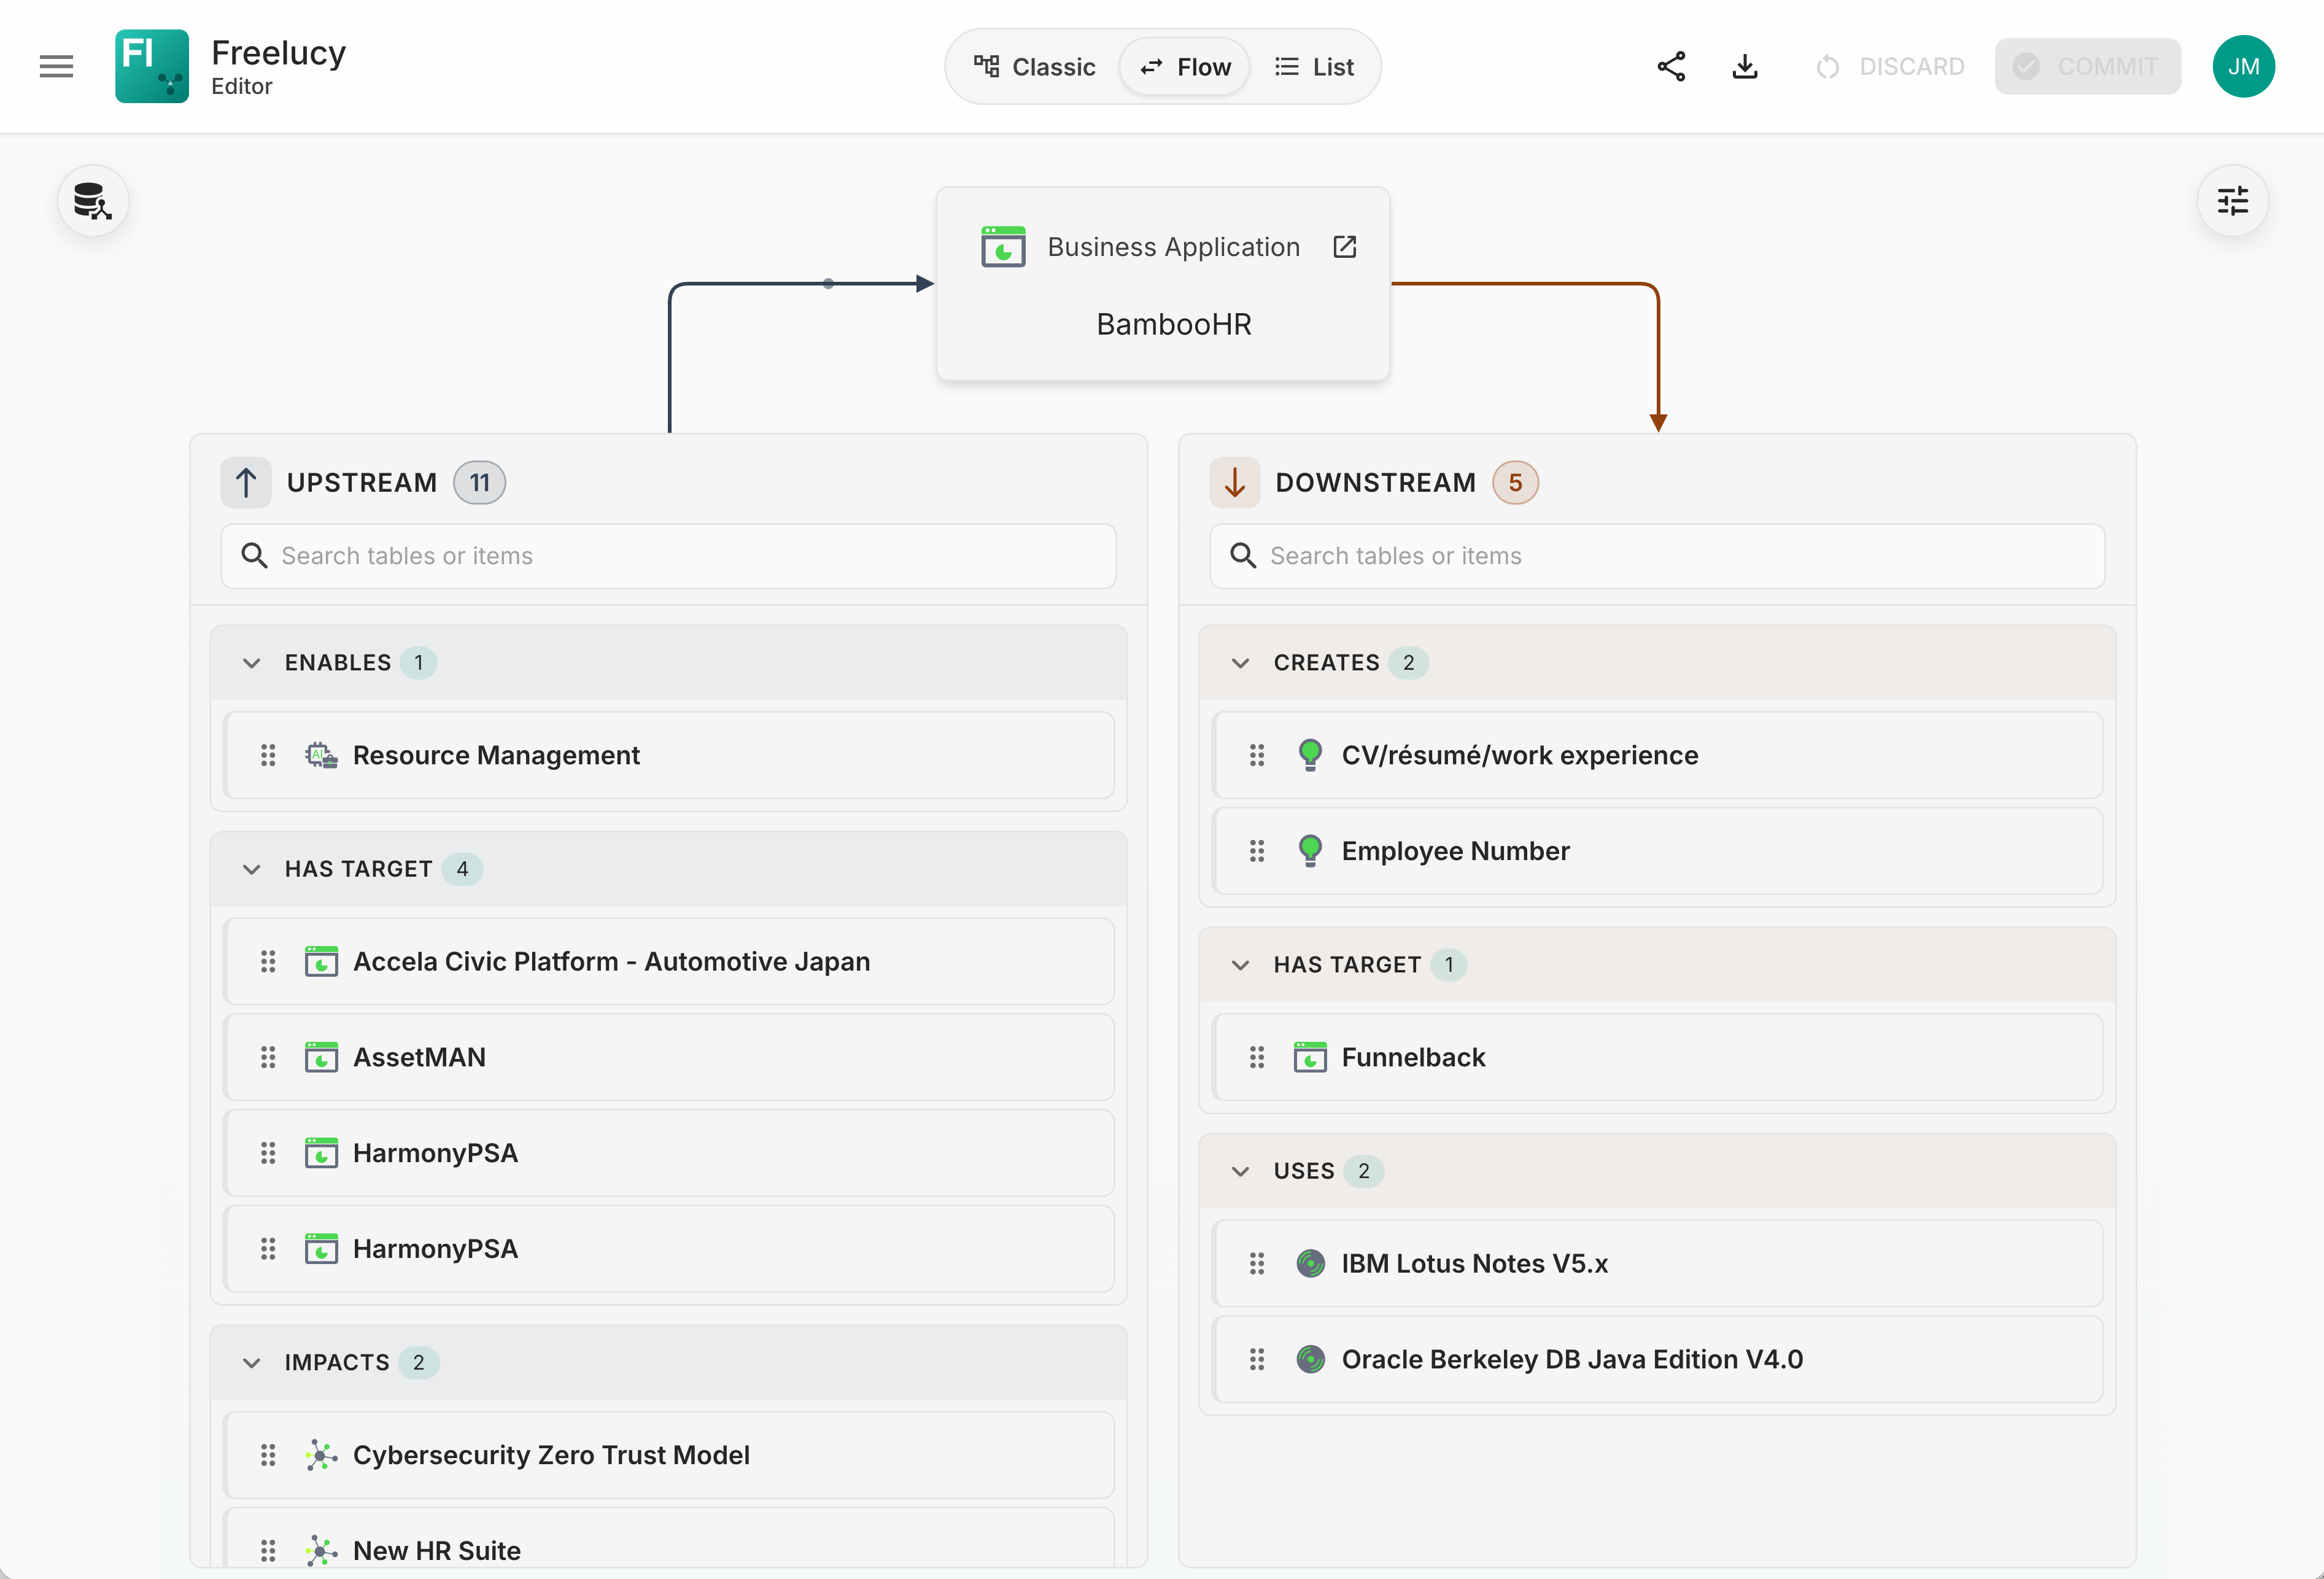2324x1579 pixels.
Task: Click the Business Application type icon
Action: tap(1003, 247)
